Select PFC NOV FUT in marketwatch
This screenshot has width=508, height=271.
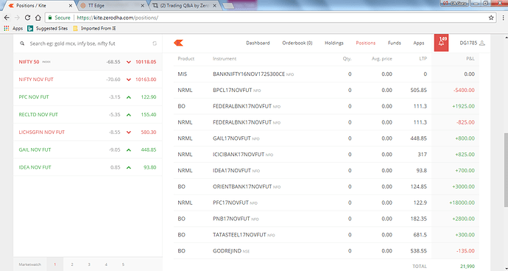[x=88, y=97]
